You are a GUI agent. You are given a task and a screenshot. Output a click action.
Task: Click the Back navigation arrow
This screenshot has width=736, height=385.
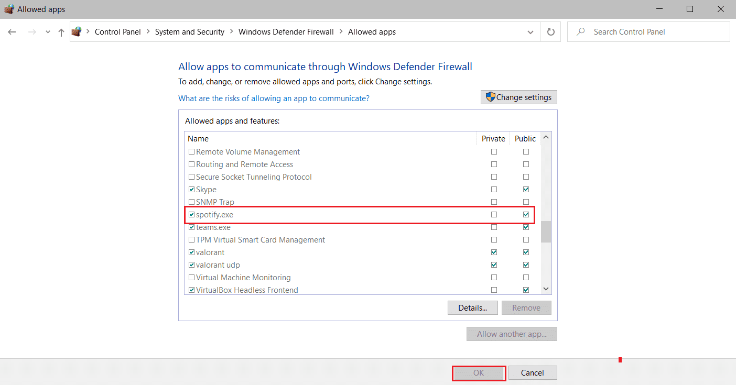click(x=12, y=32)
